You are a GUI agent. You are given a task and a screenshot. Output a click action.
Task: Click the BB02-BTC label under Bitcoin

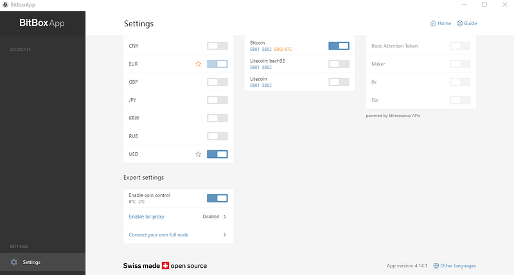[283, 49]
